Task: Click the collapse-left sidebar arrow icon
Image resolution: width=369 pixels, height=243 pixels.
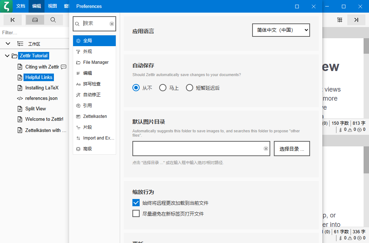Action: tap(13, 20)
